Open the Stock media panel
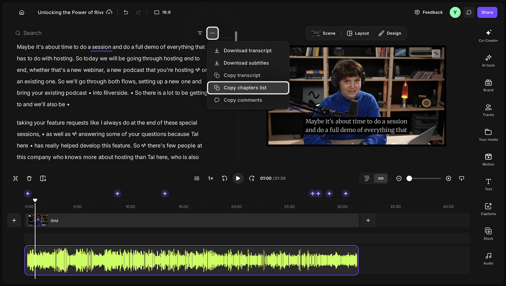 click(x=488, y=234)
